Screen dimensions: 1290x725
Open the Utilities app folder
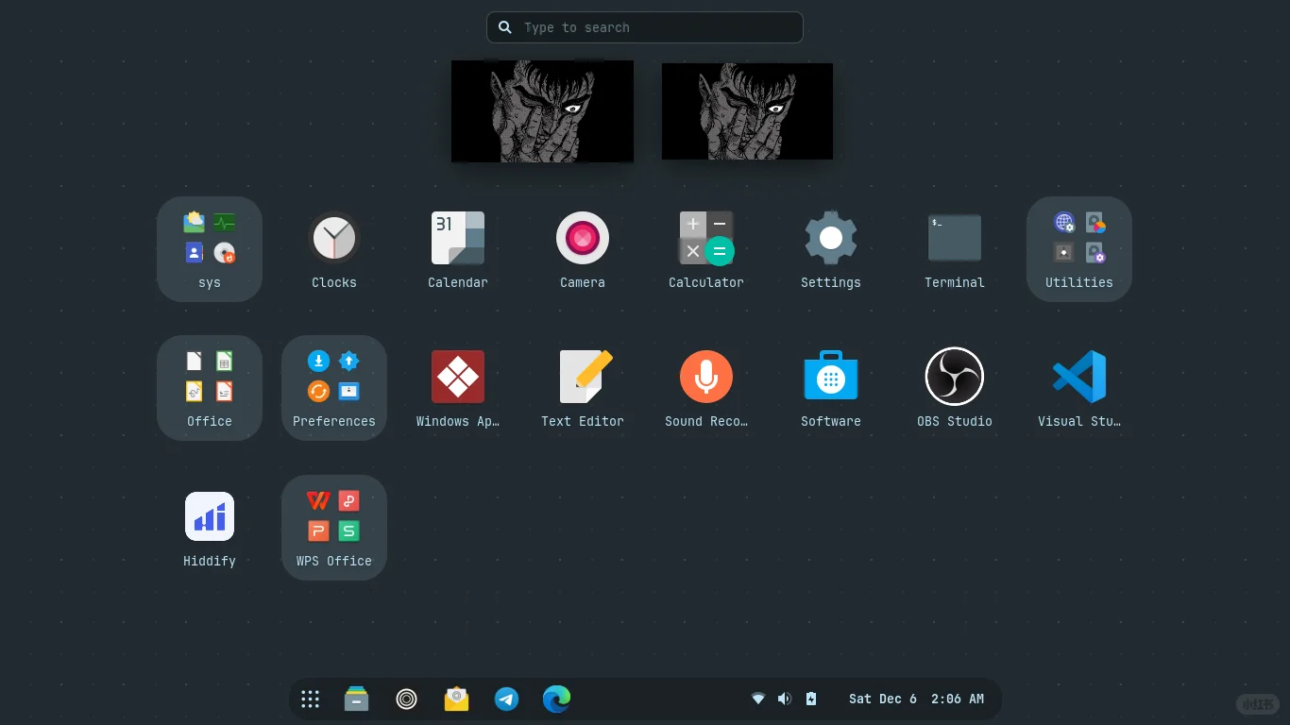pyautogui.click(x=1079, y=249)
